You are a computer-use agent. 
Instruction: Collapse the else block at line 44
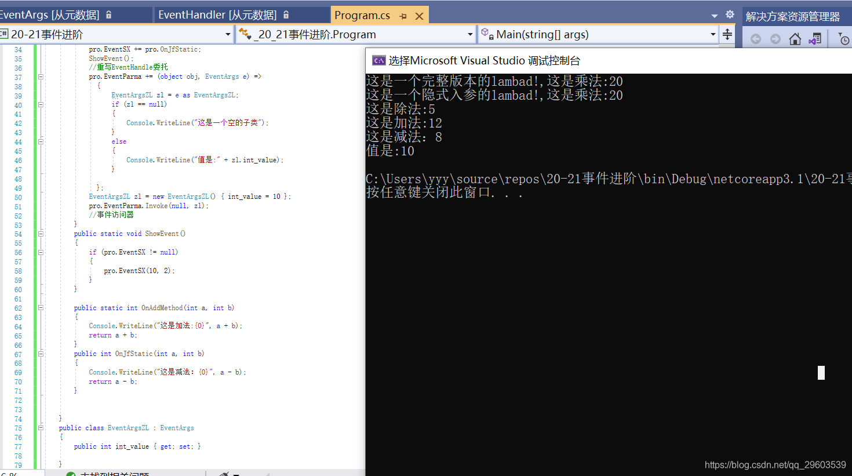(x=41, y=141)
